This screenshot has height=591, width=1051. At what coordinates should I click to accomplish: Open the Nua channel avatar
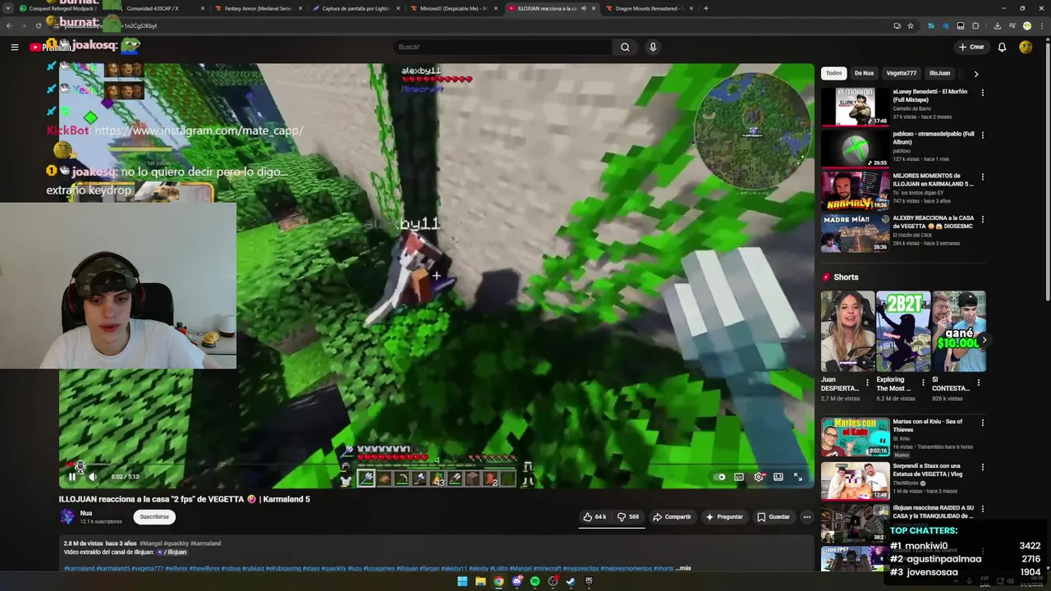(x=67, y=517)
